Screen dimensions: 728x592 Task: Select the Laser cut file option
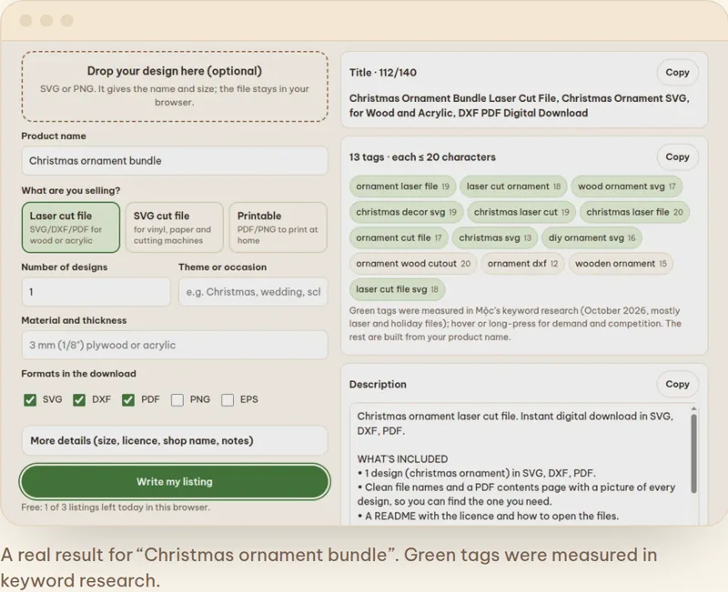click(71, 227)
